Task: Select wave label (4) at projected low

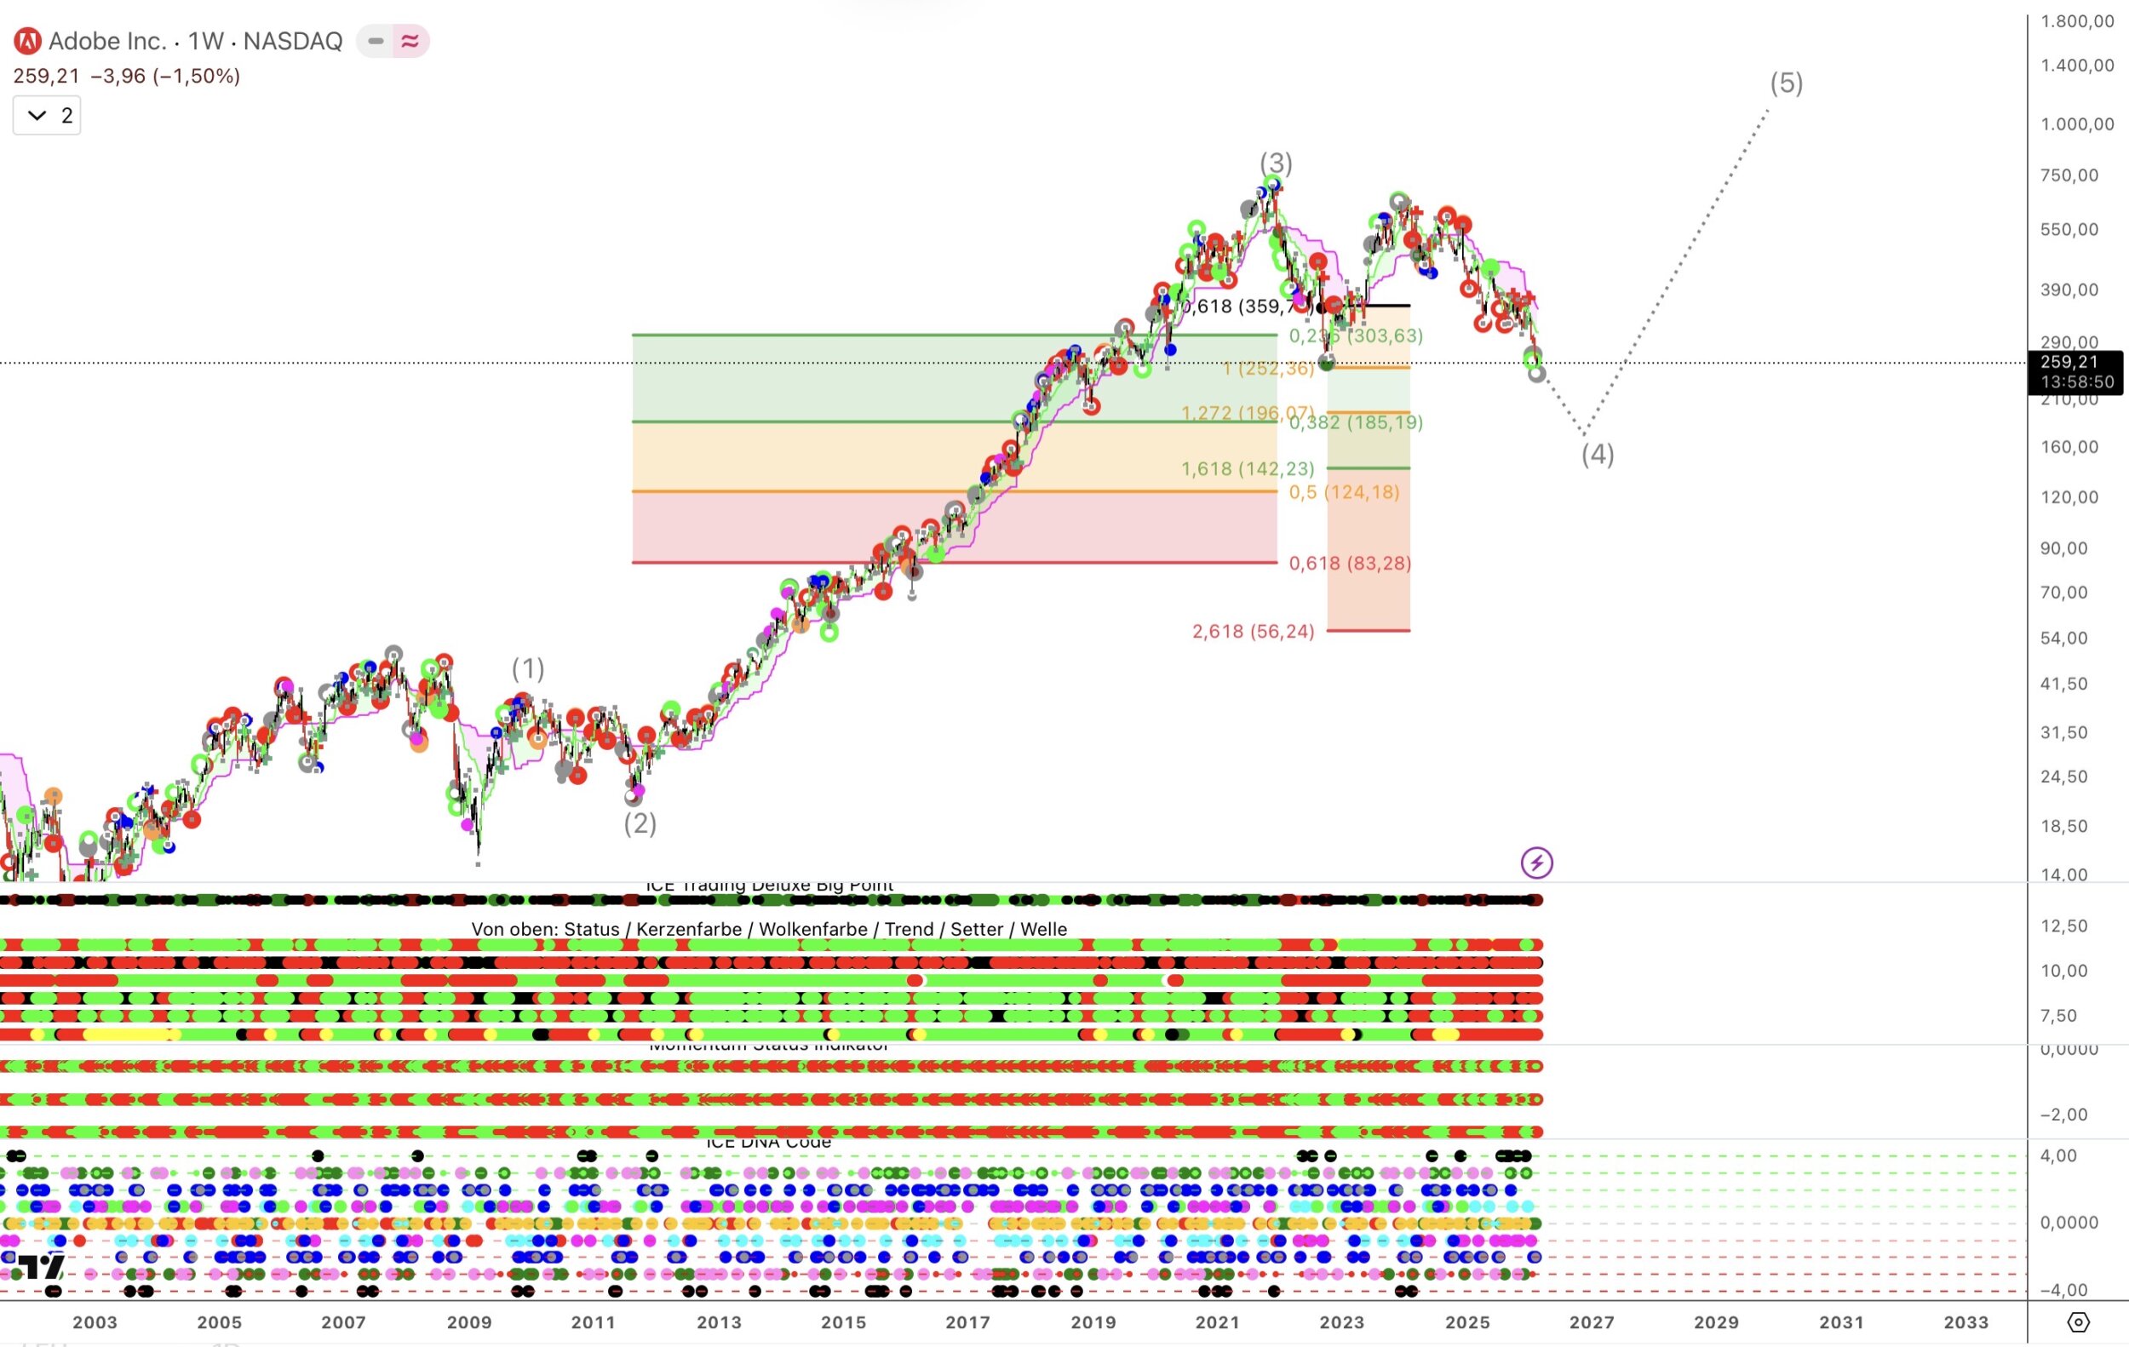Action: tap(1597, 455)
